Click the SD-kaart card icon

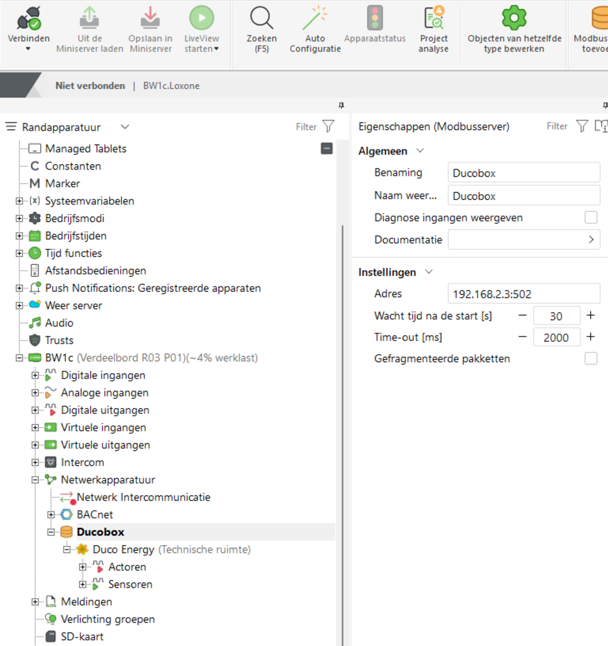coord(51,637)
